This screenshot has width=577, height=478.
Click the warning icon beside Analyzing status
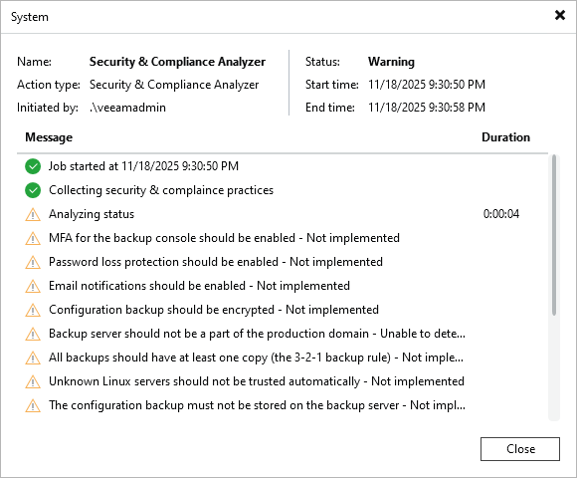33,214
